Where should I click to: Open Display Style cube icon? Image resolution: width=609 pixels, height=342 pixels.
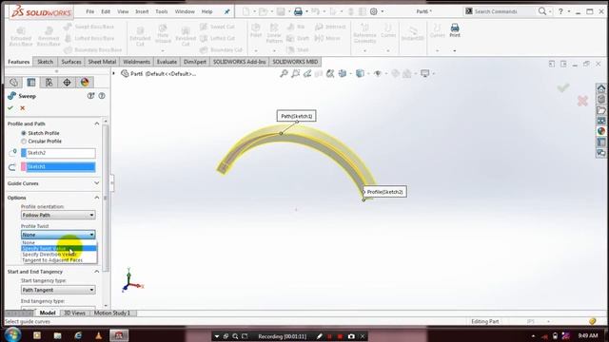point(360,73)
